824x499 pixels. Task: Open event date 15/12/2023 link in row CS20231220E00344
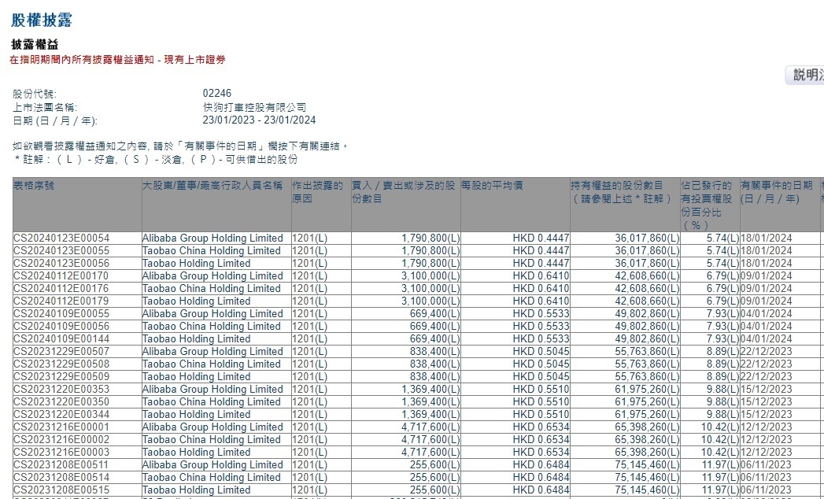pos(767,415)
